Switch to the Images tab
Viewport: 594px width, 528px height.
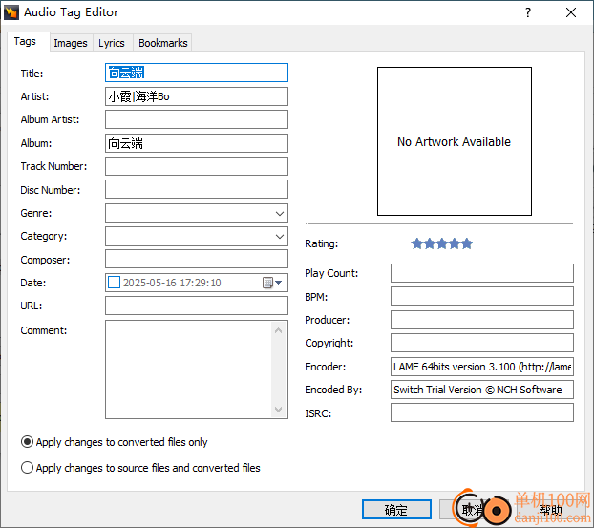tap(71, 43)
